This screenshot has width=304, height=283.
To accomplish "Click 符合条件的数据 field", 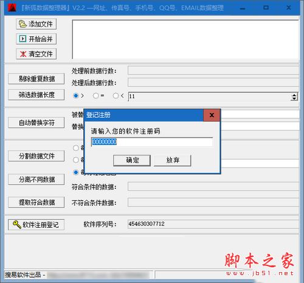I will 213,186.
